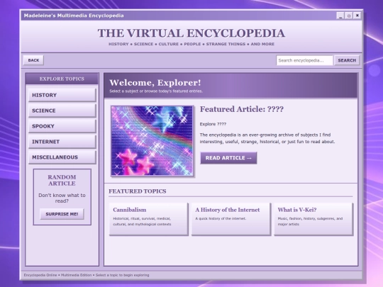Click the Don't know what to read? text
Image resolution: width=383 pixels, height=287 pixels.
(62, 198)
